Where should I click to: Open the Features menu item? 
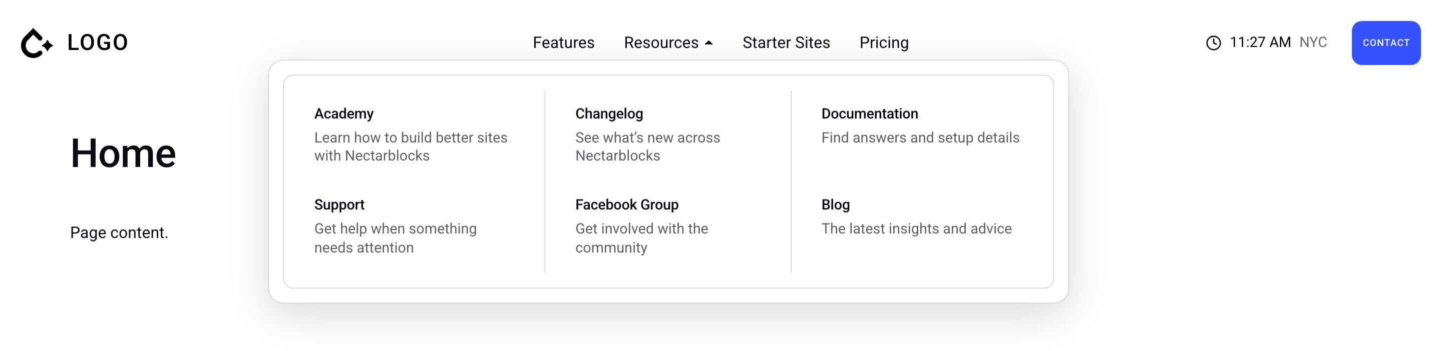tap(563, 42)
